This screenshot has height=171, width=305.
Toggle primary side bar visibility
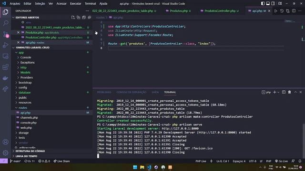click(x=263, y=3)
